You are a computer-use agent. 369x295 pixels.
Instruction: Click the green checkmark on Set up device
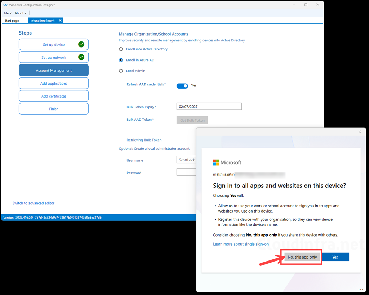tap(81, 44)
